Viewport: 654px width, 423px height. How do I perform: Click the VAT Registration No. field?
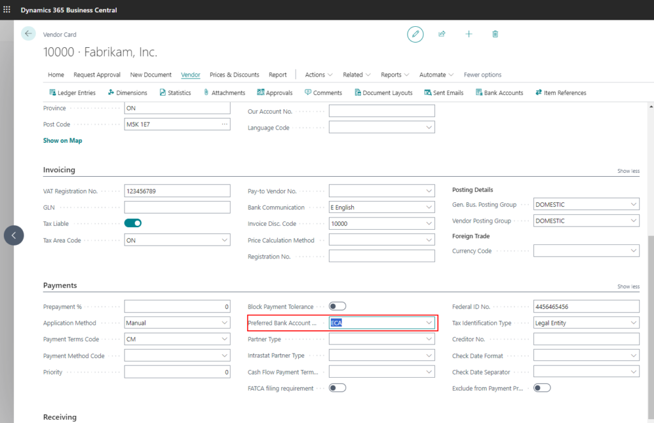[x=178, y=191]
